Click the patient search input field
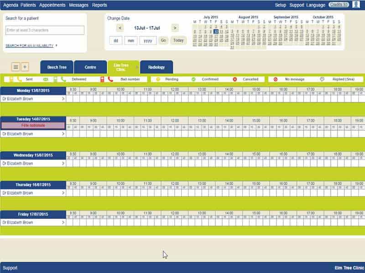 tap(45, 30)
